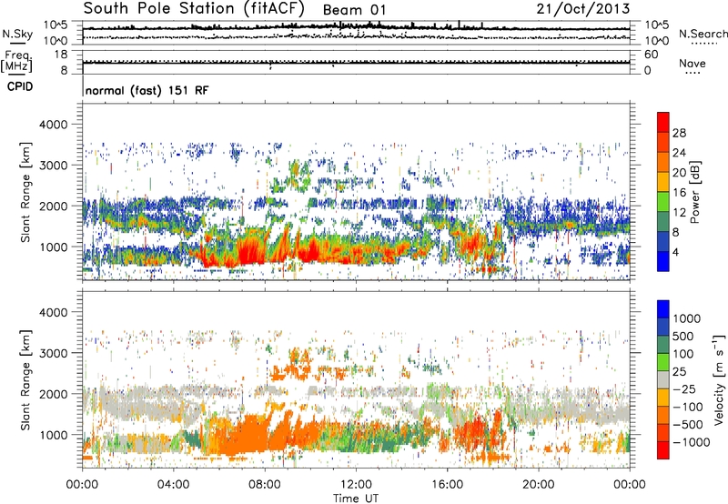This screenshot has height=504, width=728.
Task: Click the power color bar
Action: coord(663,192)
